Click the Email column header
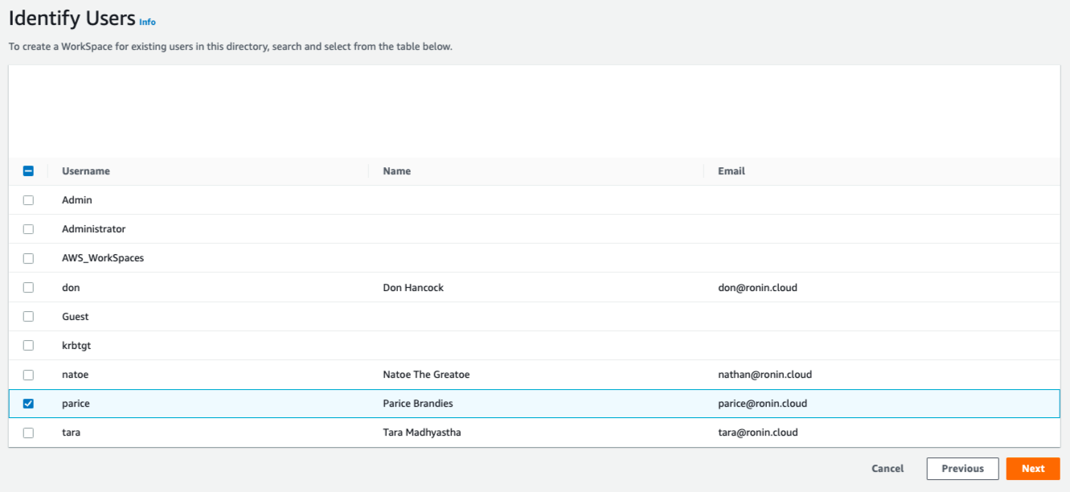Image resolution: width=1070 pixels, height=492 pixels. pyautogui.click(x=732, y=171)
